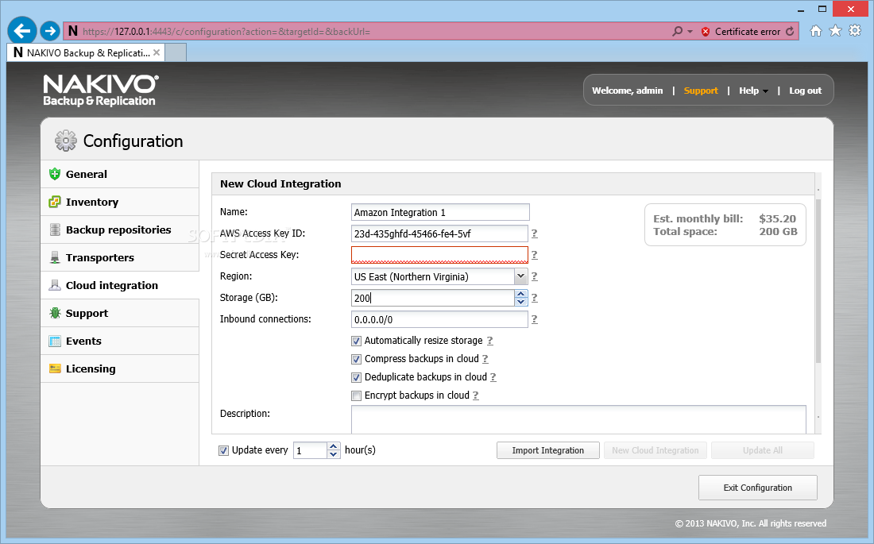This screenshot has height=544, width=874.
Task: Increase Storage (GB) with up arrow
Action: pyautogui.click(x=520, y=294)
